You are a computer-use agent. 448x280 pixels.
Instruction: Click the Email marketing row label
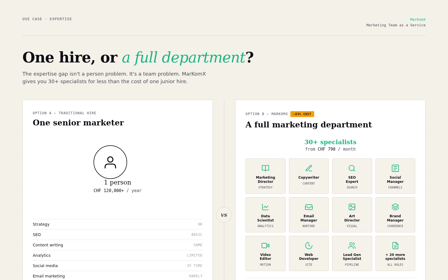pyautogui.click(x=49, y=276)
